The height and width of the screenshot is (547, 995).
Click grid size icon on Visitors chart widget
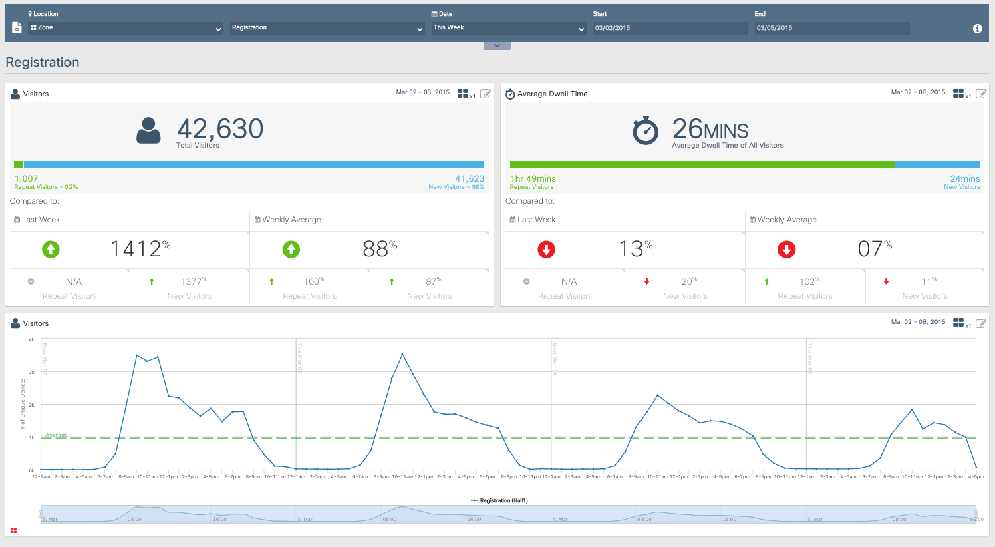tap(958, 323)
